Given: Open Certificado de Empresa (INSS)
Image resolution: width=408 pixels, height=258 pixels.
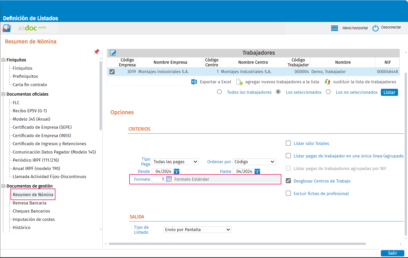Looking at the screenshot, I should coord(42,136).
